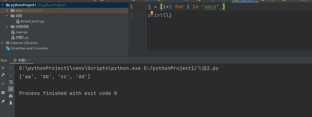Collapse the 线程 folder

click(7, 16)
